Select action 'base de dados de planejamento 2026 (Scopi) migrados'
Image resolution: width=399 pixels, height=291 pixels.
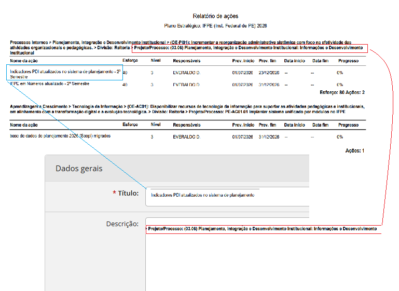click(x=60, y=136)
